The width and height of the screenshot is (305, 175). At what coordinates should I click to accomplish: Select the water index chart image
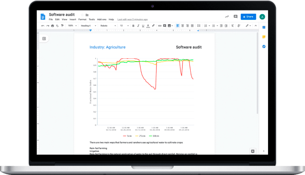point(142,97)
